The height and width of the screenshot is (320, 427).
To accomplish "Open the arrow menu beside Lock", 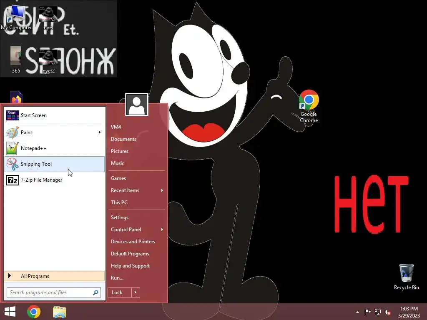I will click(136, 292).
